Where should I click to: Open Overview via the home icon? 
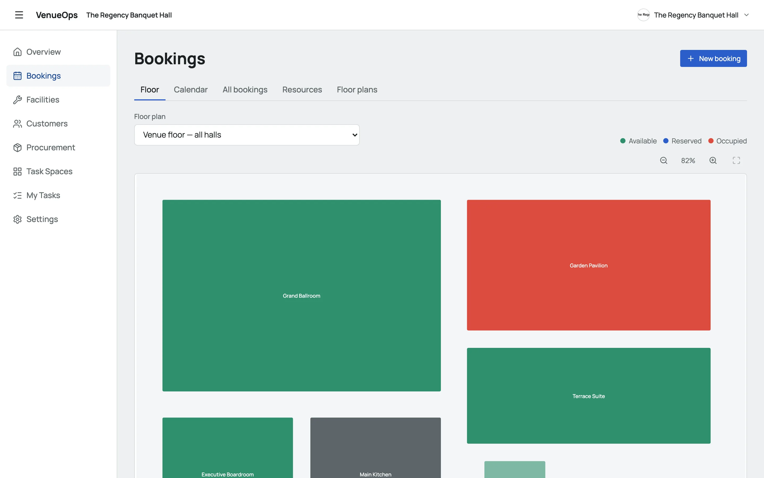coord(17,52)
